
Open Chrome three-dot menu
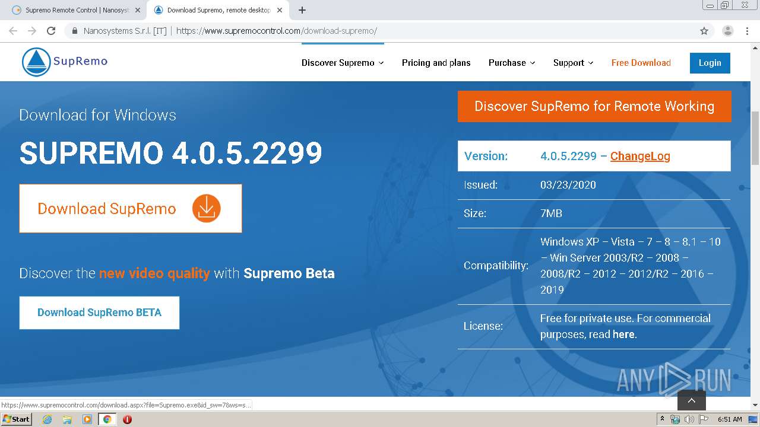(747, 31)
